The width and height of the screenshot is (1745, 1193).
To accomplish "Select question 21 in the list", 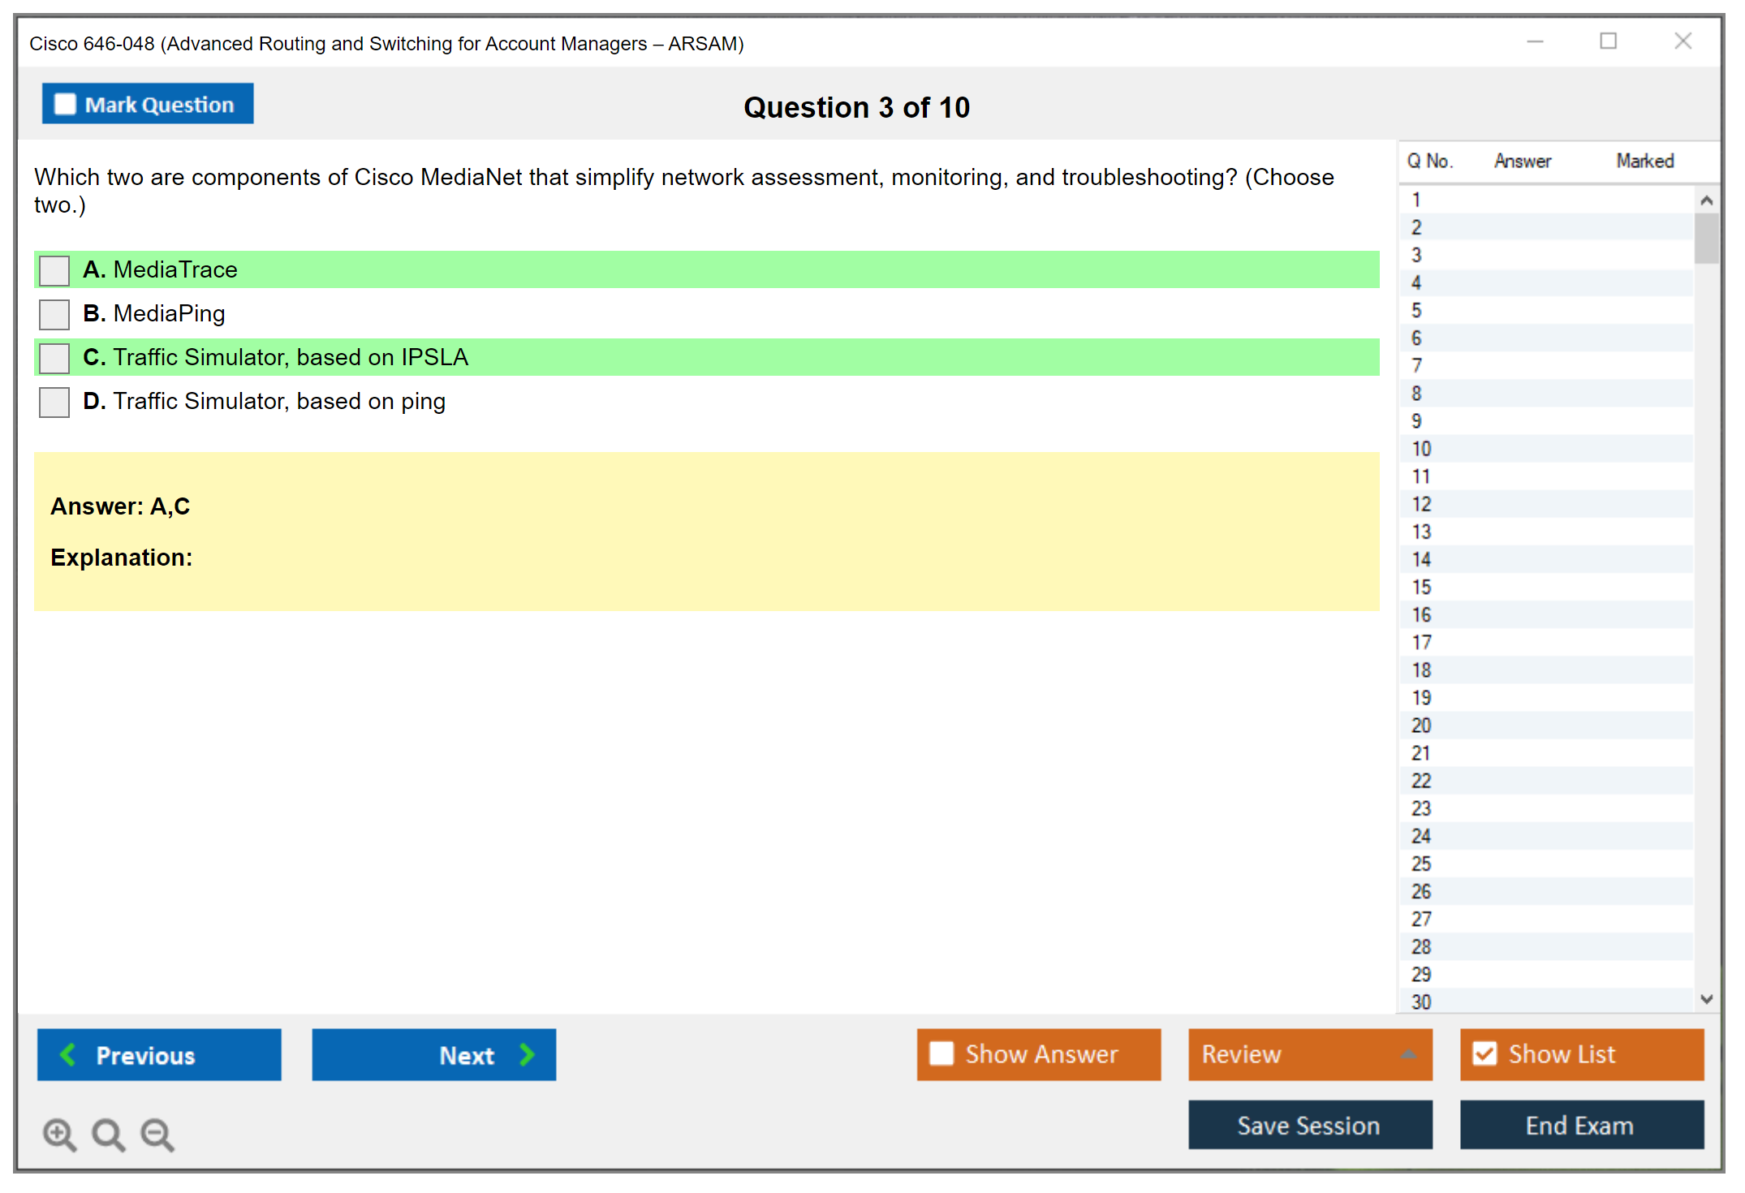I will click(x=1421, y=753).
